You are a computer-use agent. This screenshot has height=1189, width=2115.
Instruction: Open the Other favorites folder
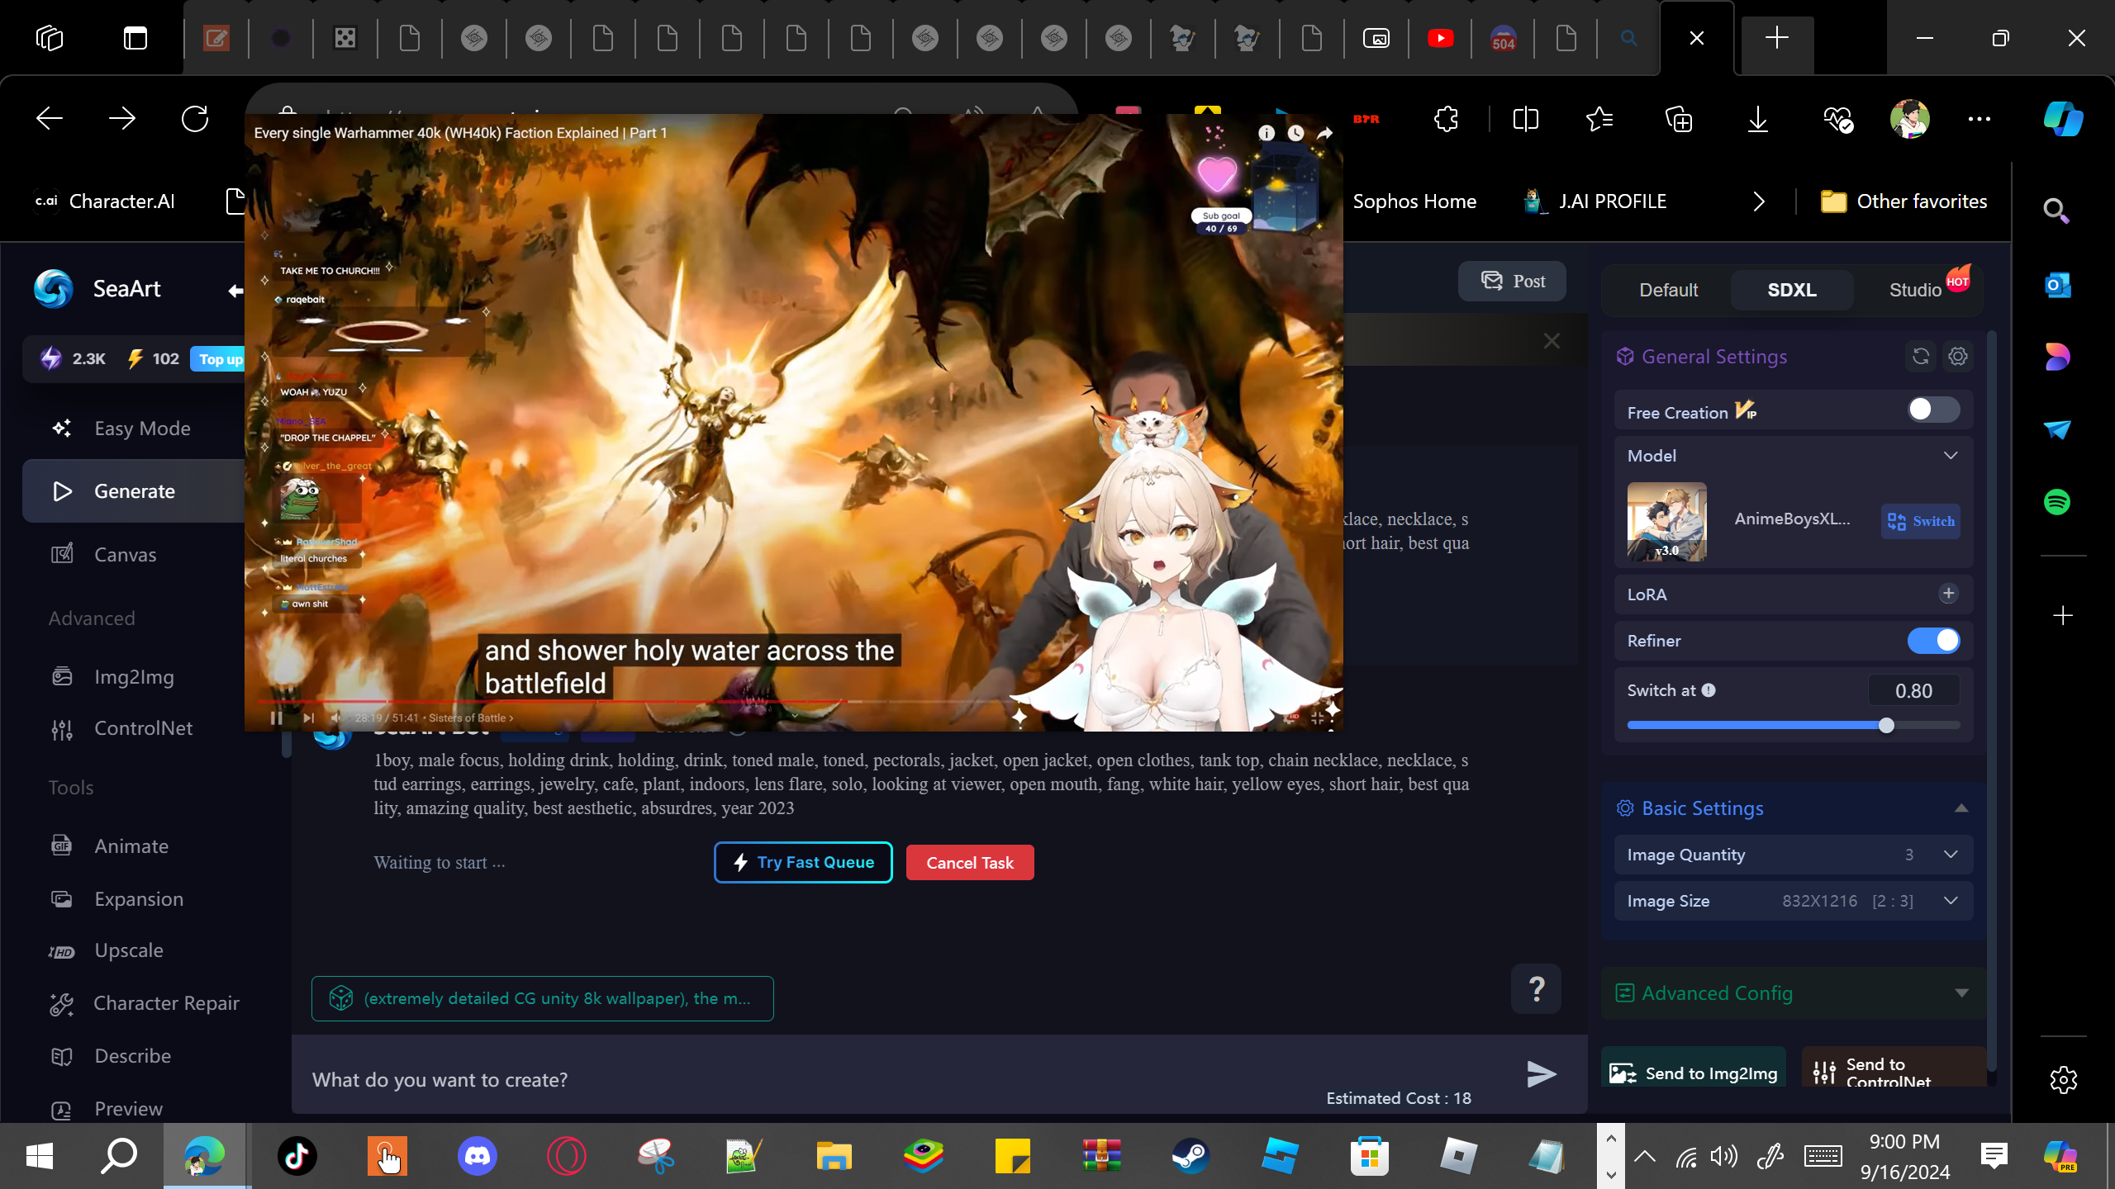point(1904,201)
